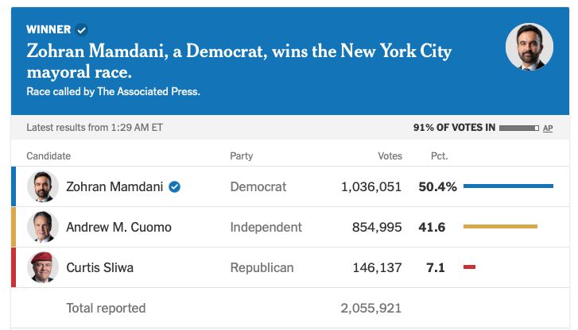
Task: Select the Andrew M. Cuomo candidate name
Action: pos(118,228)
